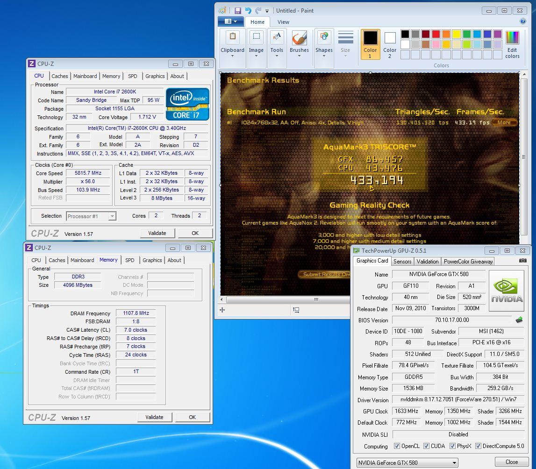536x469 pixels.
Task: Expand the Brushes dropdown arrow
Action: [x=299, y=56]
